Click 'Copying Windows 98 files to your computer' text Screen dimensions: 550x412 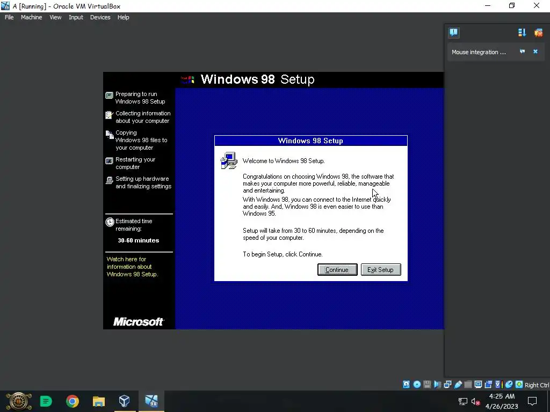pyautogui.click(x=141, y=140)
